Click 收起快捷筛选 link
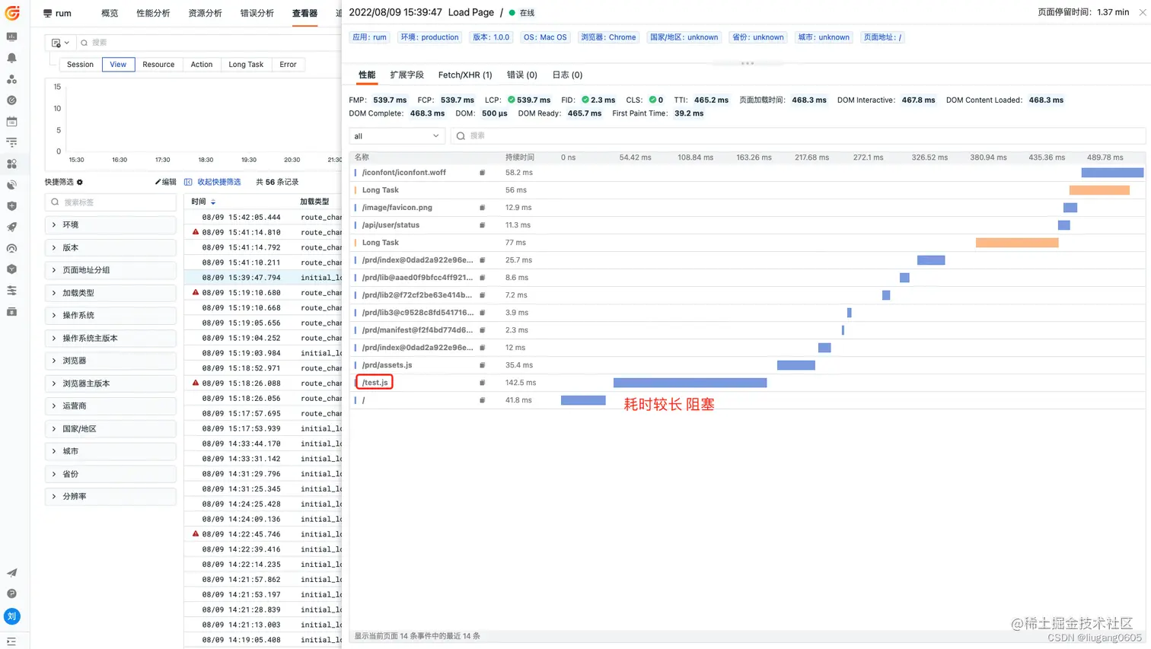Image resolution: width=1151 pixels, height=649 pixels. click(x=213, y=183)
